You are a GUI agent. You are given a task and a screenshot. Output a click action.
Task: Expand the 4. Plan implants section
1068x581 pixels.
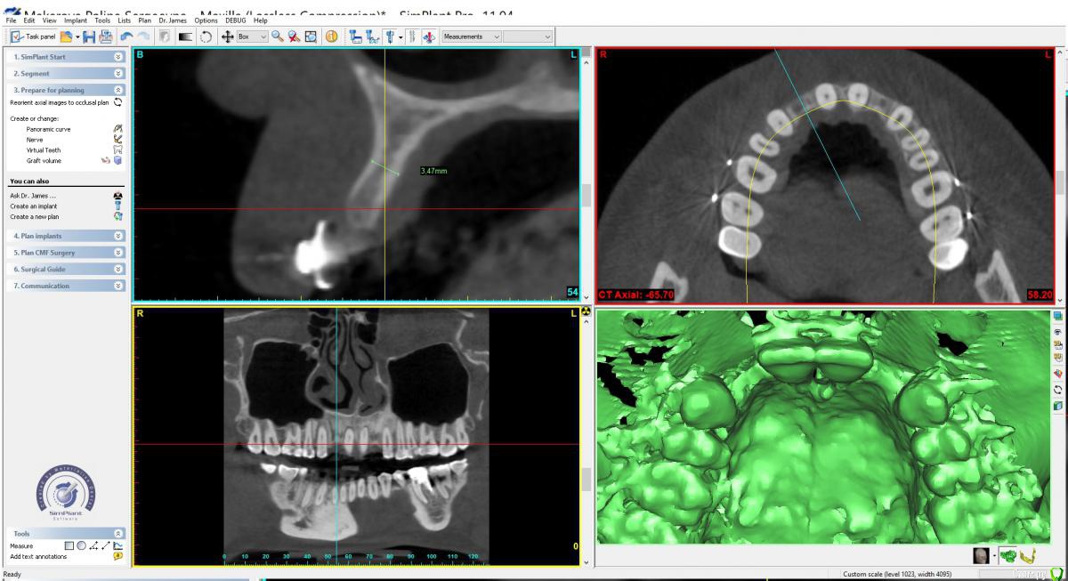[67, 236]
